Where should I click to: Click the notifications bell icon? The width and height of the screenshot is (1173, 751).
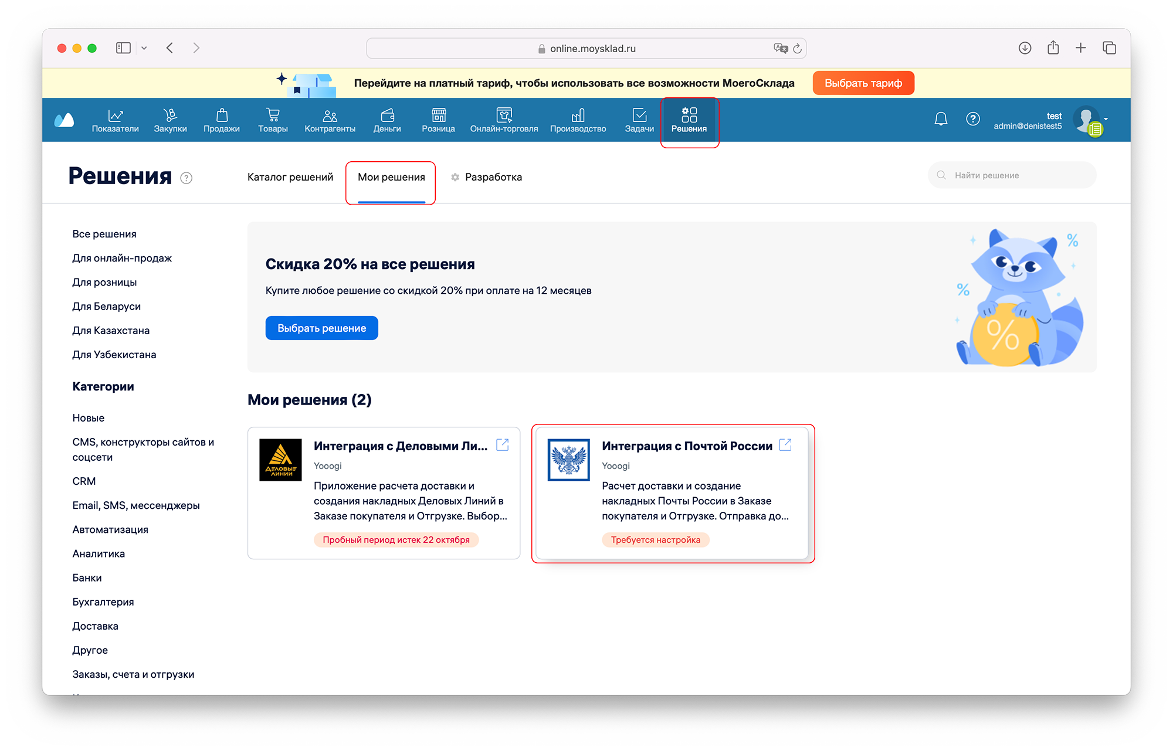(x=941, y=119)
